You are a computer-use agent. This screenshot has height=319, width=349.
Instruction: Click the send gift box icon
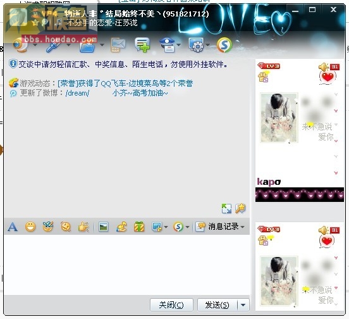click(139, 227)
